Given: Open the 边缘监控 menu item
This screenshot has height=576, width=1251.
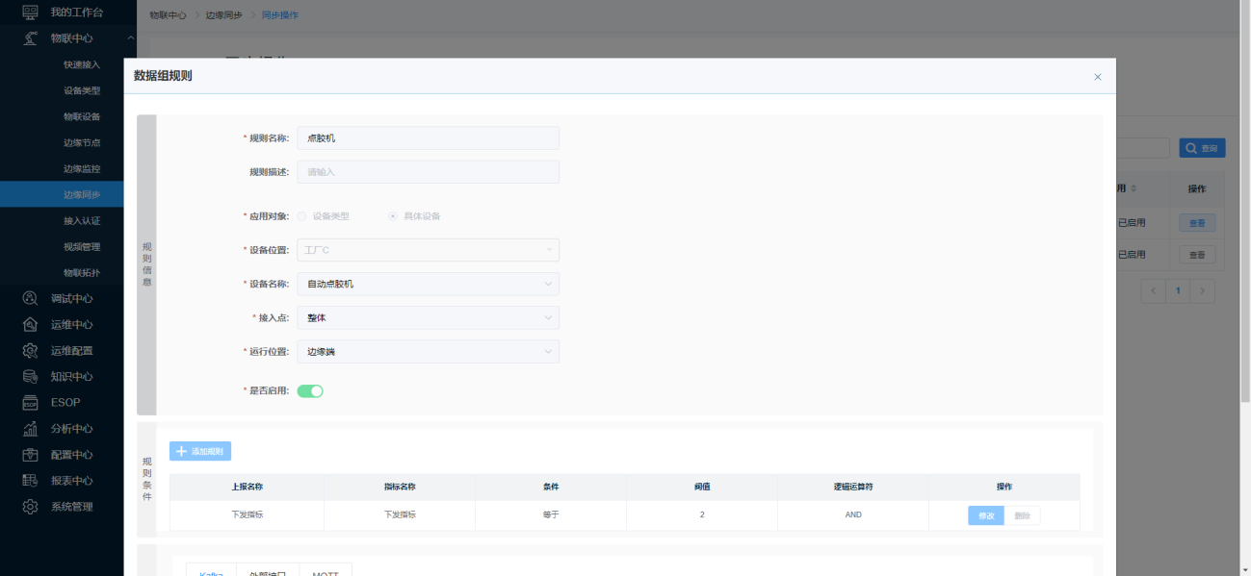Looking at the screenshot, I should (82, 168).
